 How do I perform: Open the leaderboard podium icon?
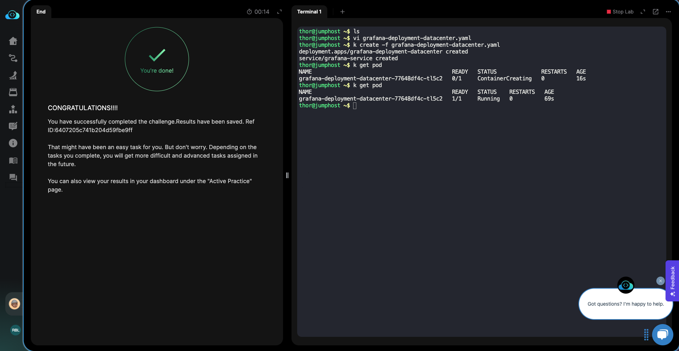coord(13,109)
